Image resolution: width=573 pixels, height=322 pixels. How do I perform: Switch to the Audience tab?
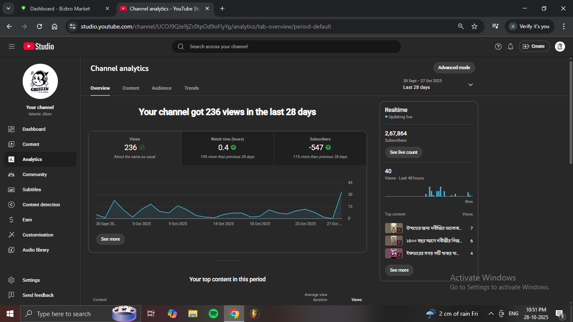coord(161,88)
